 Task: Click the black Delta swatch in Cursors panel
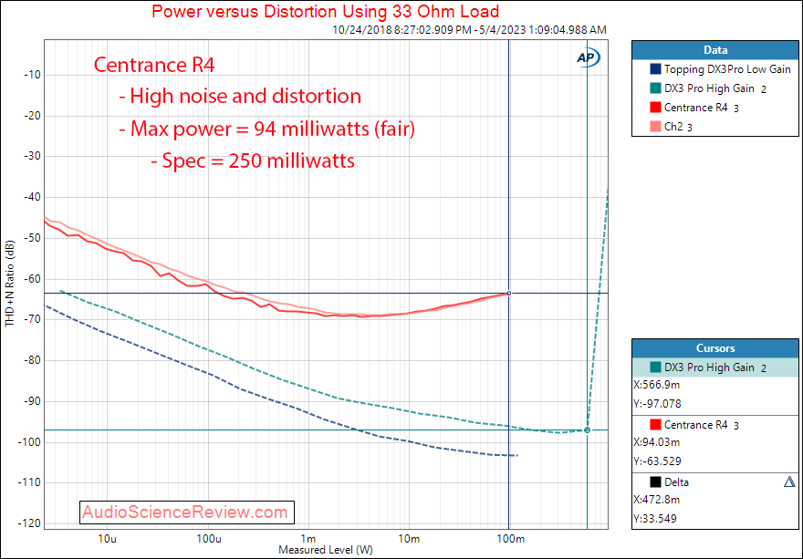coord(655,481)
